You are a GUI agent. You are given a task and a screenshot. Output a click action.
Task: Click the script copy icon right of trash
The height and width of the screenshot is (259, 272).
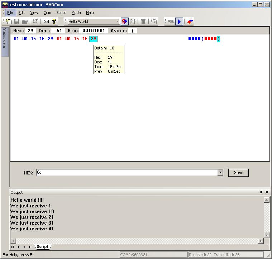point(154,21)
